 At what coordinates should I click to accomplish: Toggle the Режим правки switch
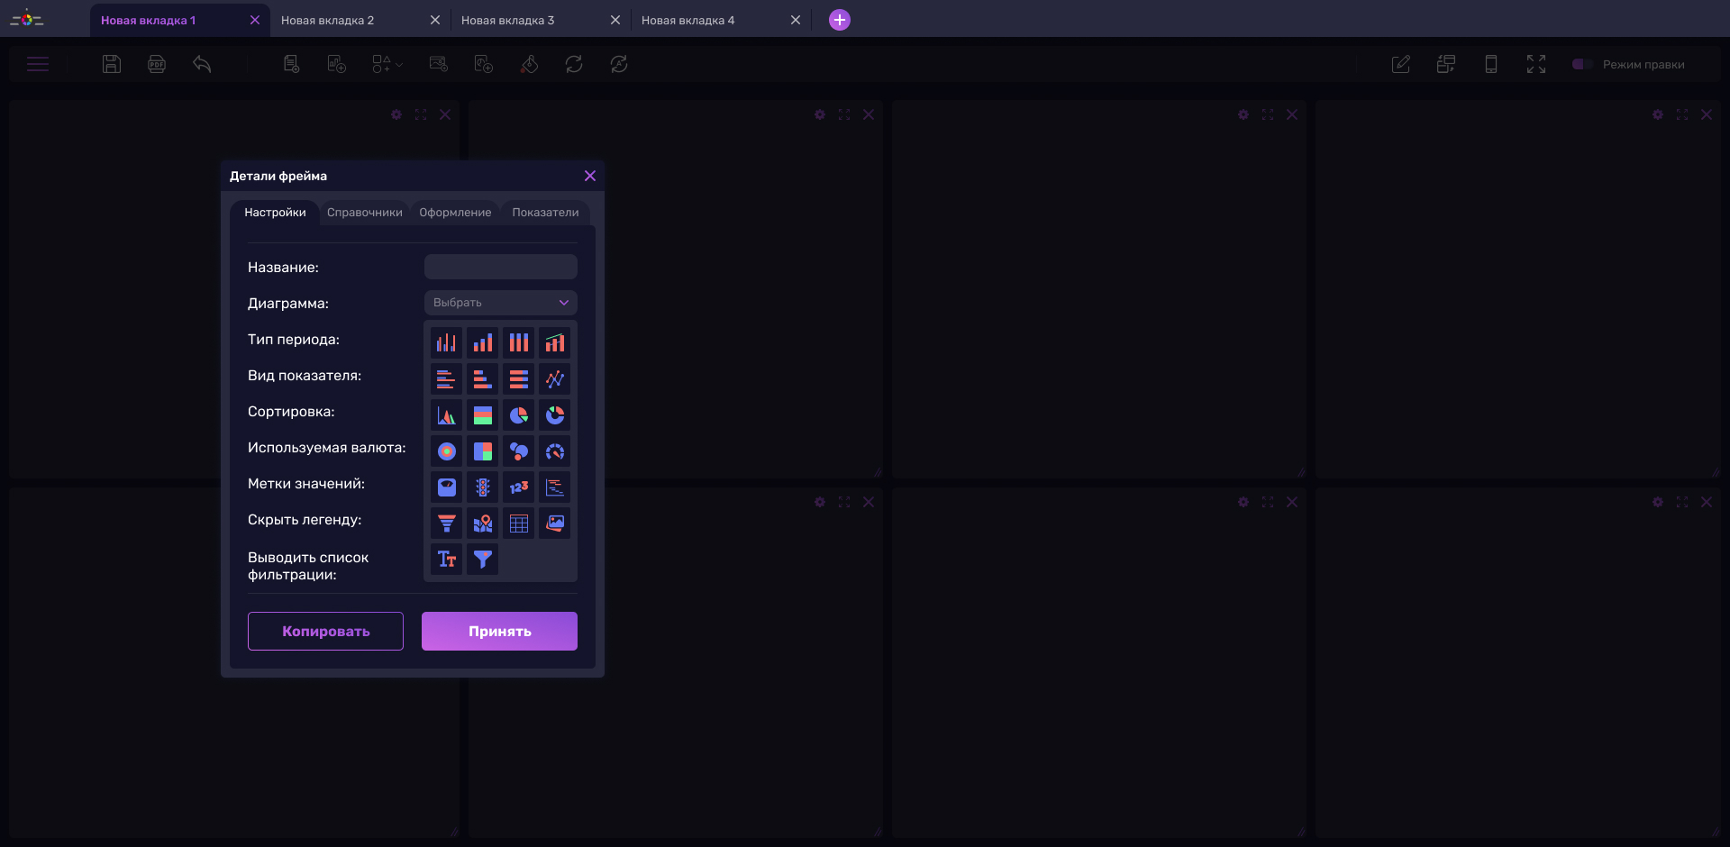pos(1583,64)
